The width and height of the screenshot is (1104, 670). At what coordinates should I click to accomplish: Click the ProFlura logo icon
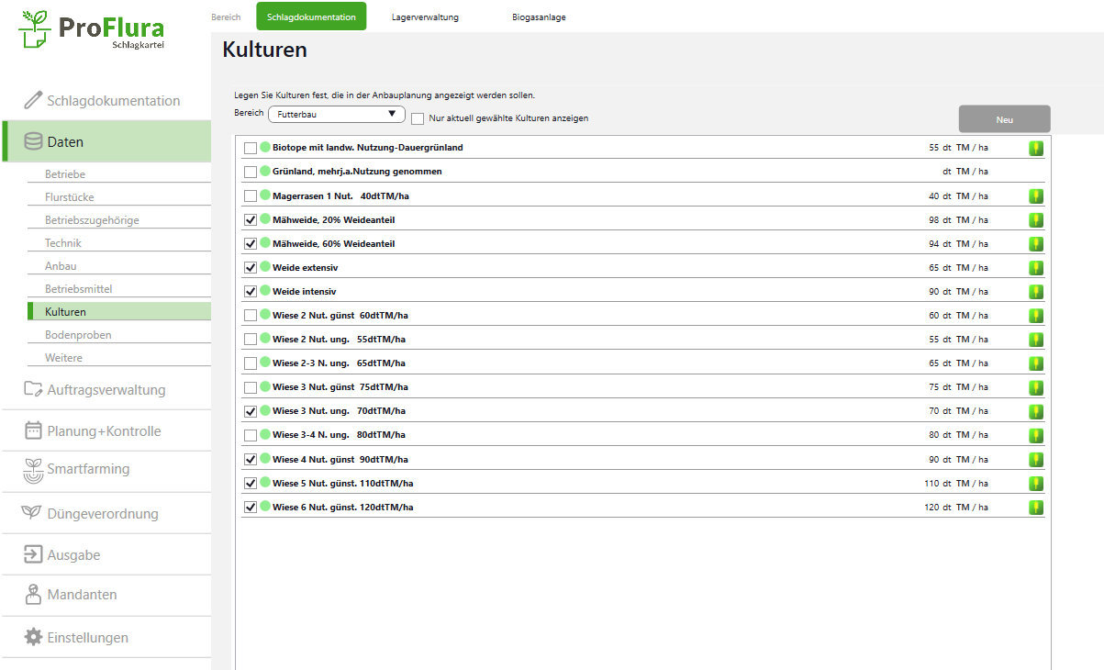tap(36, 31)
